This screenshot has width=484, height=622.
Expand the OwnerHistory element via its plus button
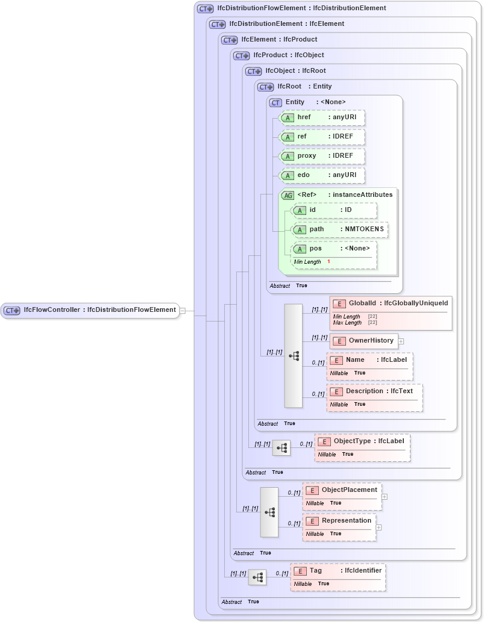(401, 341)
